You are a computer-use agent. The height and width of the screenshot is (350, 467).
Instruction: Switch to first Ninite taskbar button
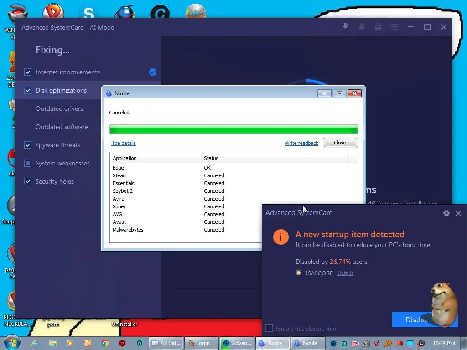(x=273, y=343)
